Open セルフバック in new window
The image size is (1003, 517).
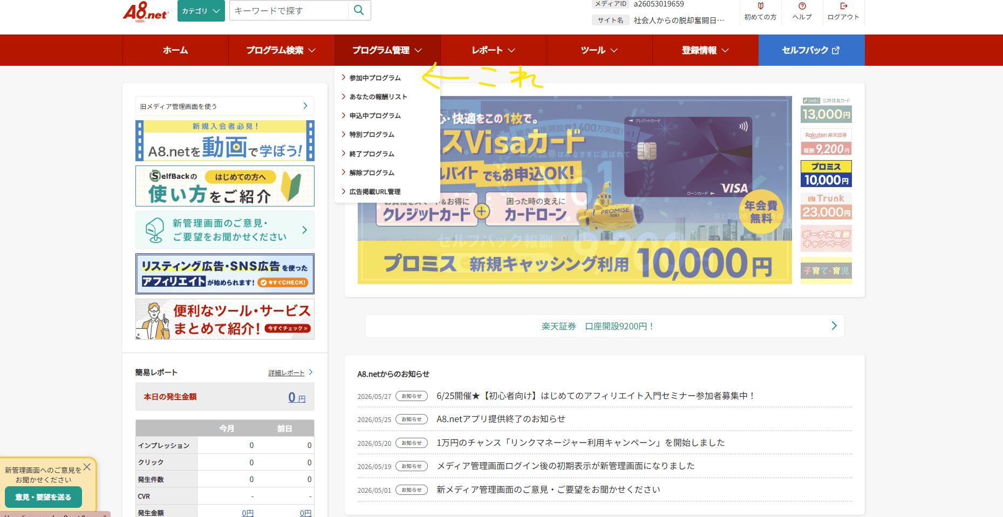point(811,50)
